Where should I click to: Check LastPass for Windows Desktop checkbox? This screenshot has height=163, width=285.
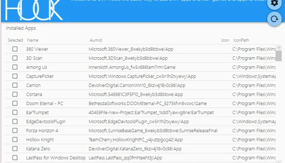(15, 158)
